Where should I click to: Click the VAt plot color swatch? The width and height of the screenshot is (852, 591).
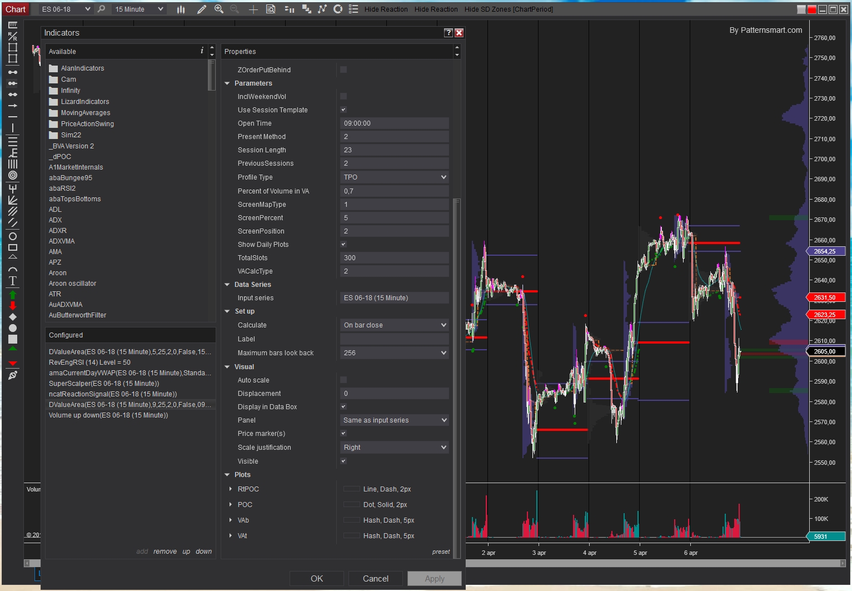pyautogui.click(x=351, y=536)
